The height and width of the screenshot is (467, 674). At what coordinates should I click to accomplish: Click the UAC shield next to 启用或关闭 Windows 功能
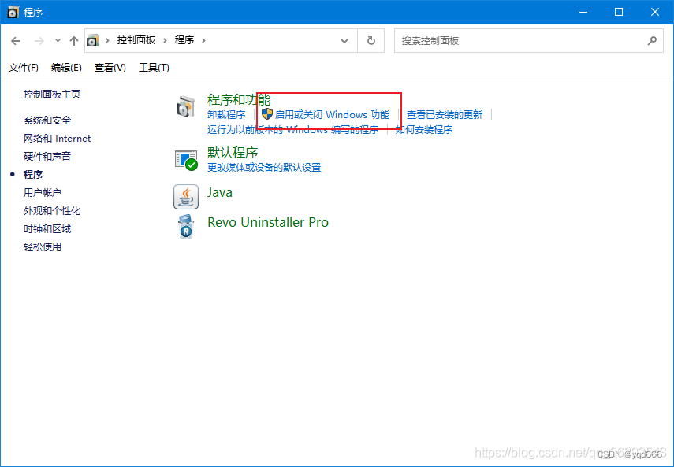click(x=268, y=113)
